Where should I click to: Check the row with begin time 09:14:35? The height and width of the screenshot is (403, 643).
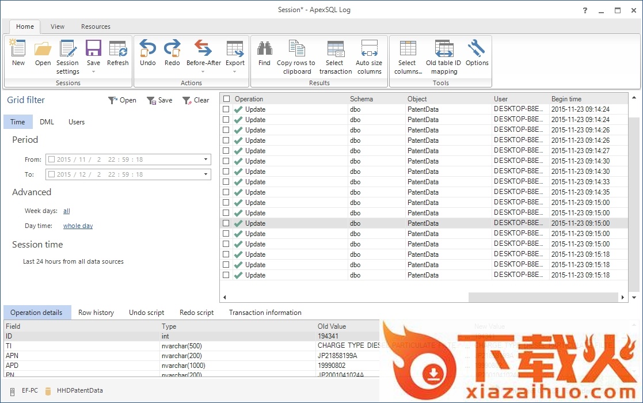tap(226, 192)
